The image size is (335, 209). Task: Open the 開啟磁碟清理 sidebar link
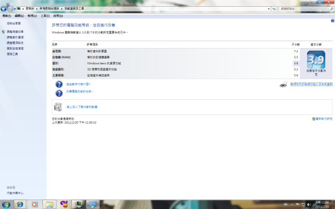tap(15, 49)
